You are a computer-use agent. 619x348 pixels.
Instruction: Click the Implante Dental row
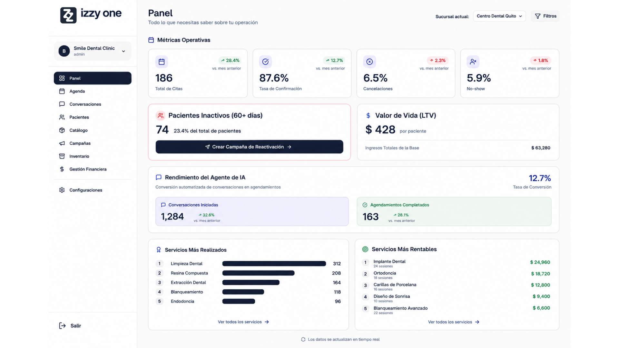point(456,263)
